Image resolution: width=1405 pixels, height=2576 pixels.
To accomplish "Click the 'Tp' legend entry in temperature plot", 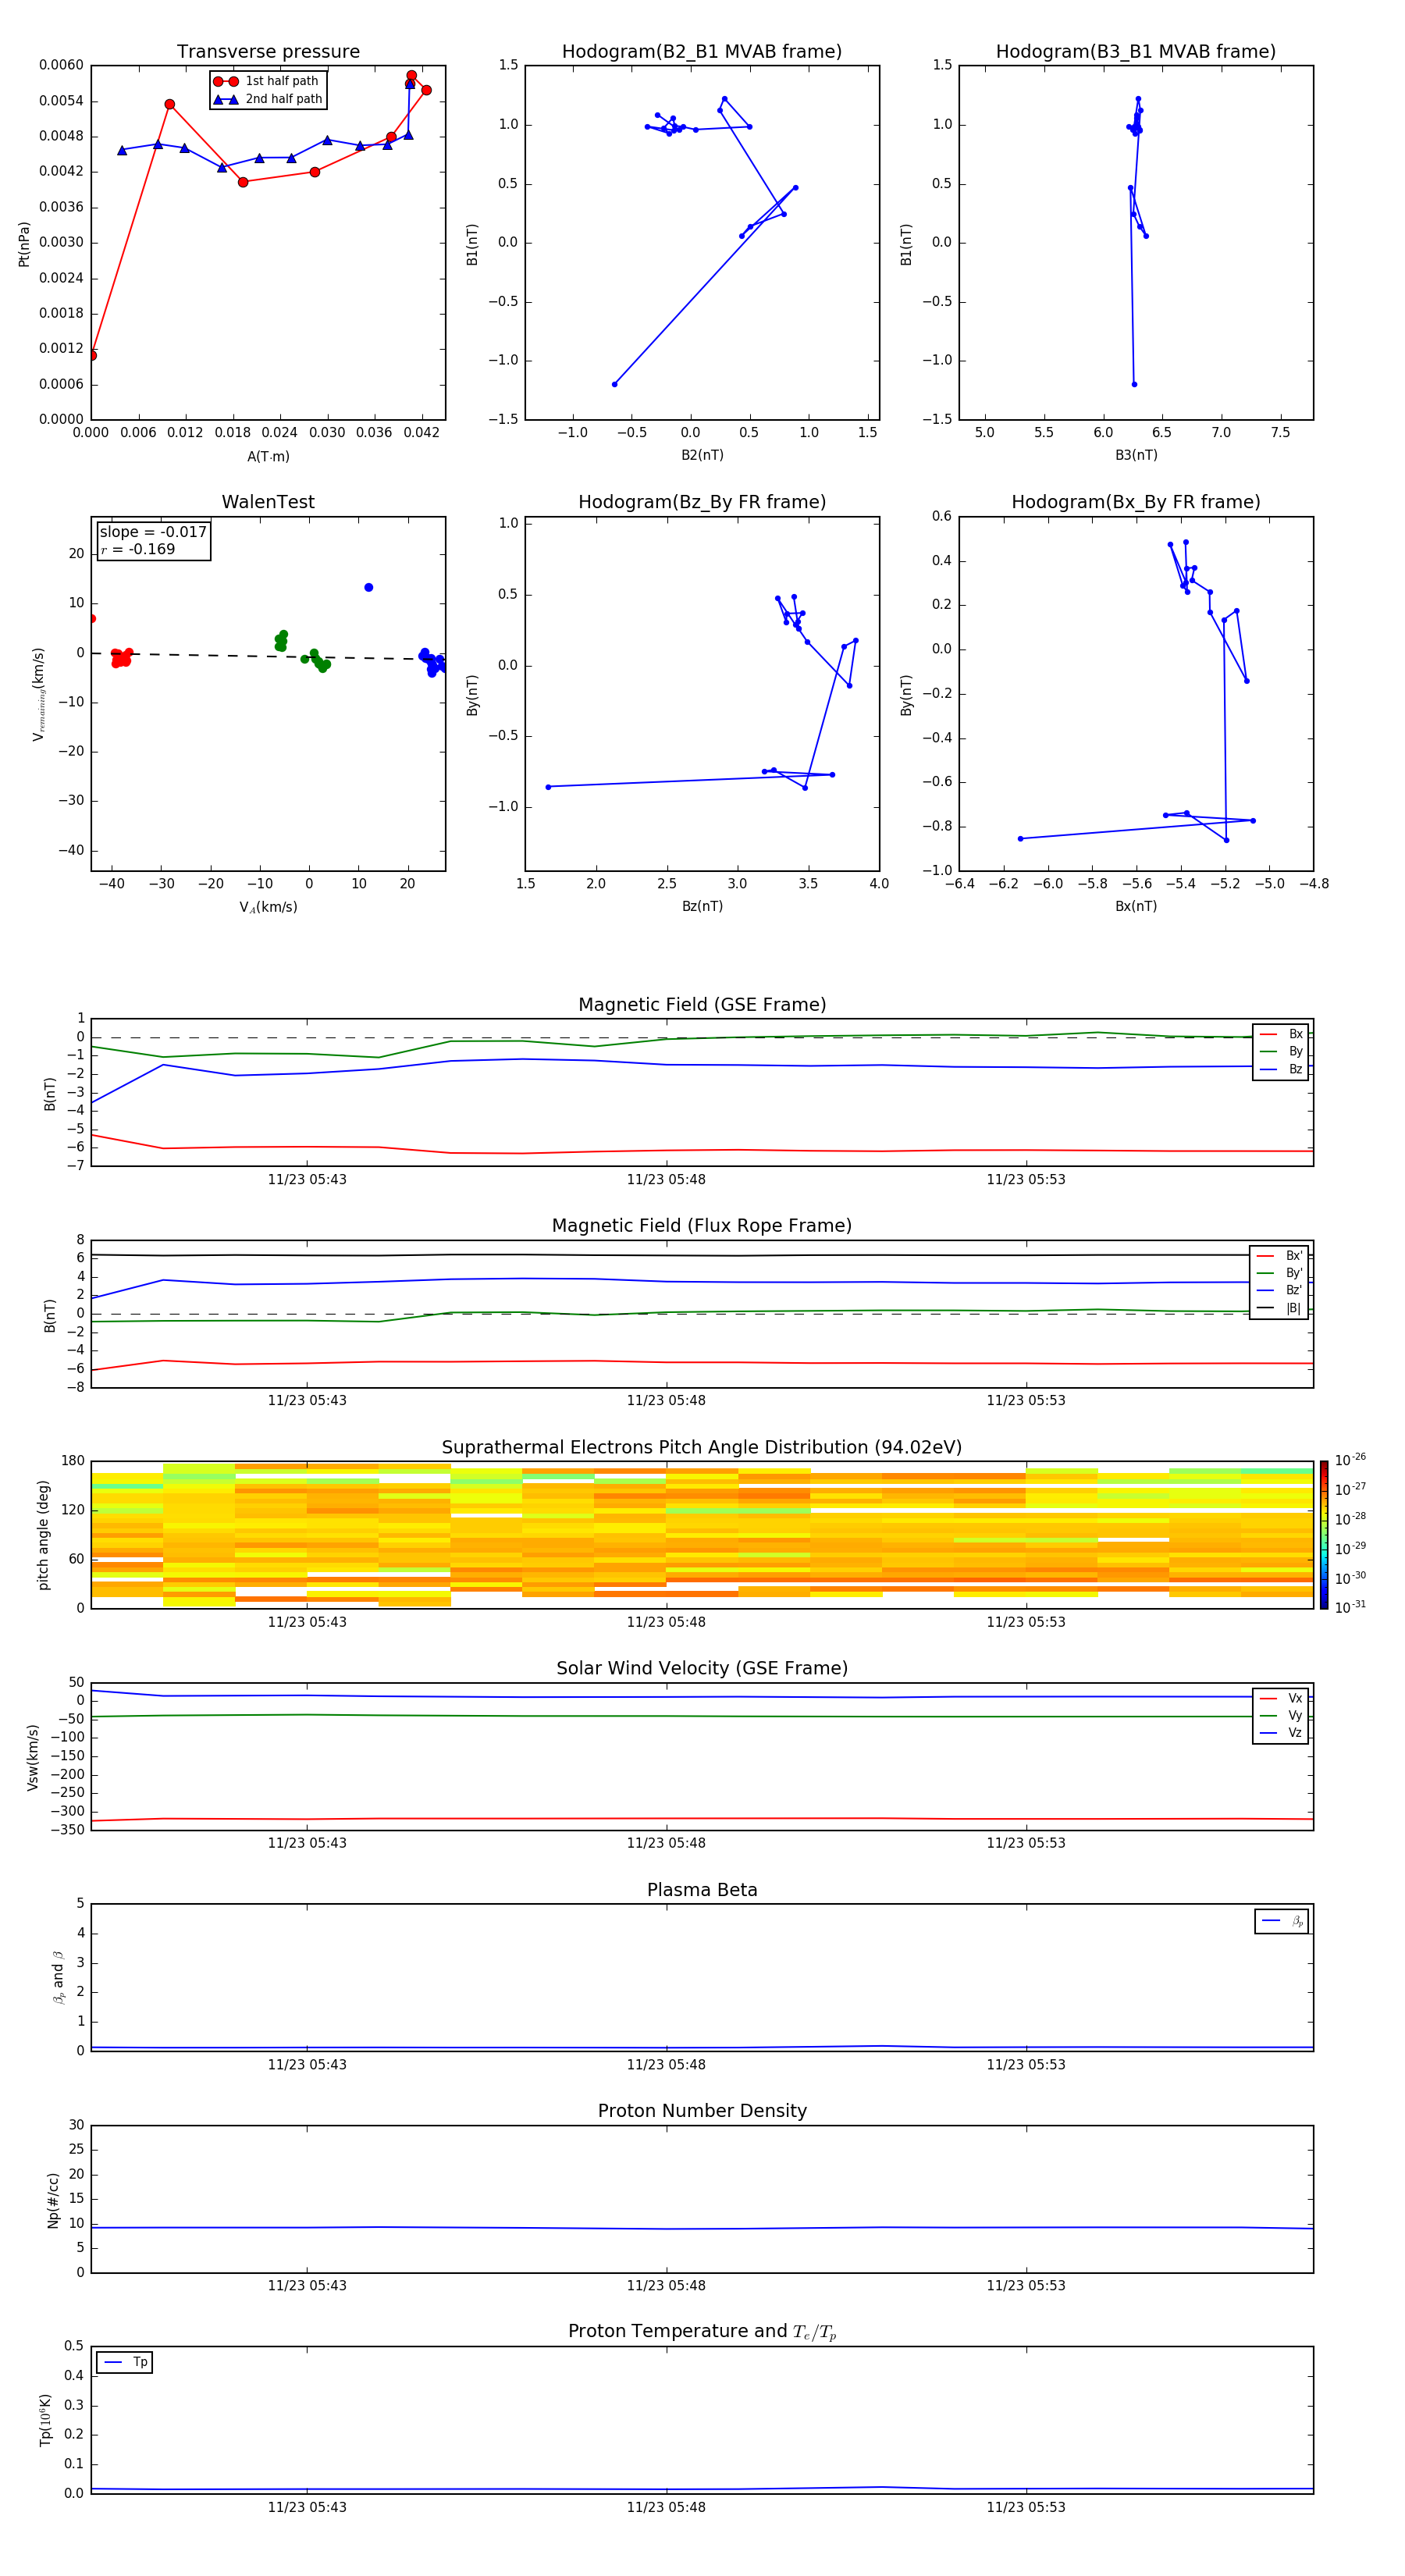I will click(125, 2362).
